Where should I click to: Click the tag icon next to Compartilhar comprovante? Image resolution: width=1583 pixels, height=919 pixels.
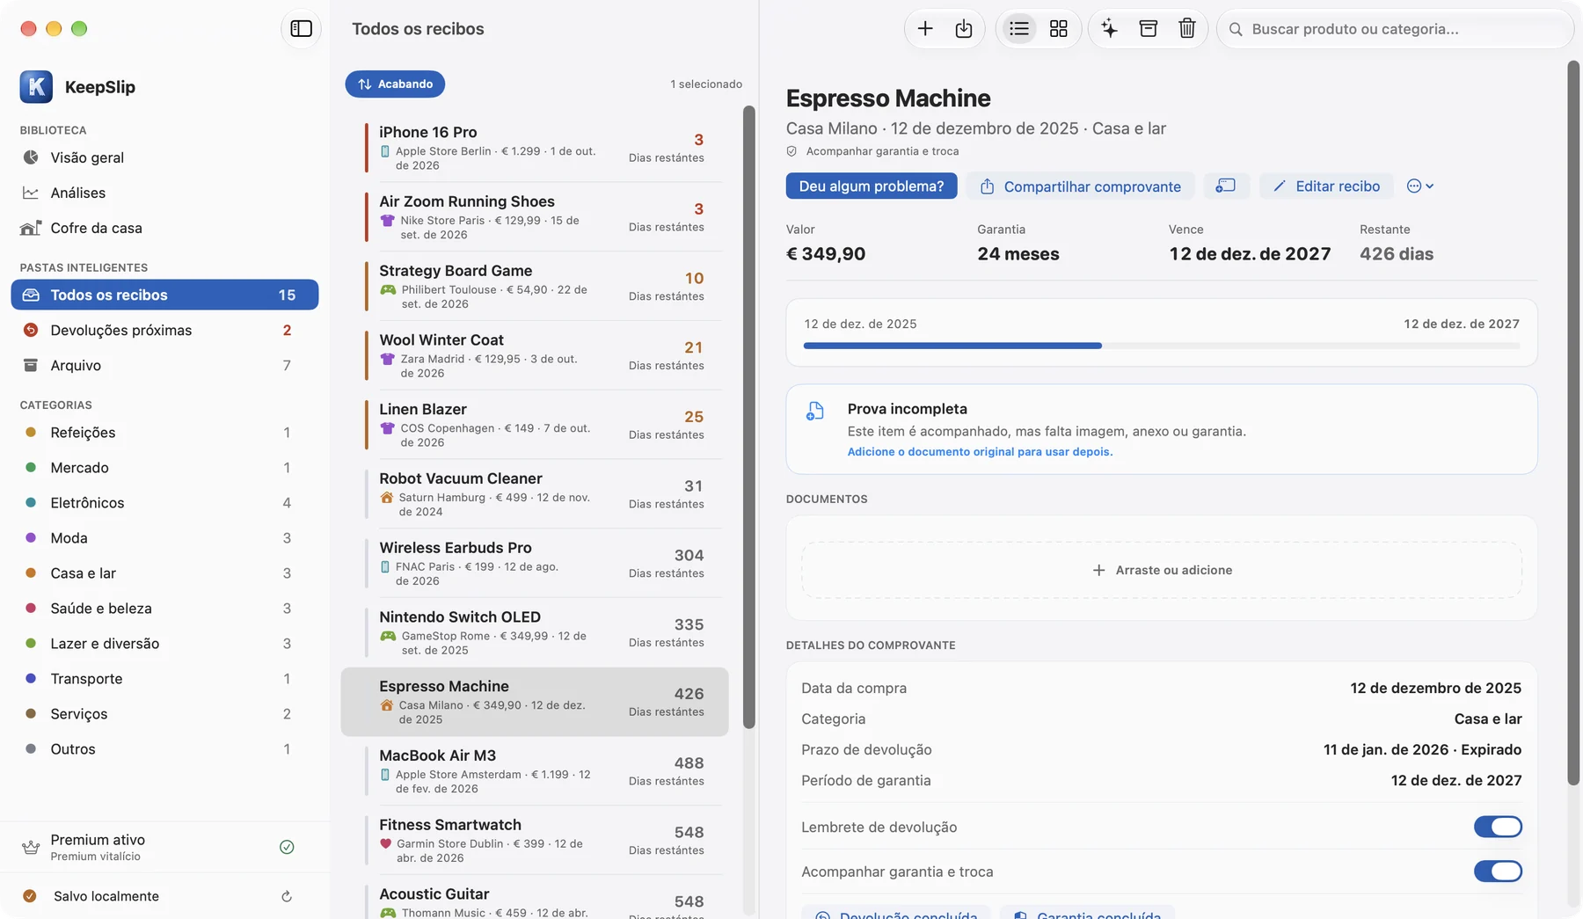point(1226,186)
